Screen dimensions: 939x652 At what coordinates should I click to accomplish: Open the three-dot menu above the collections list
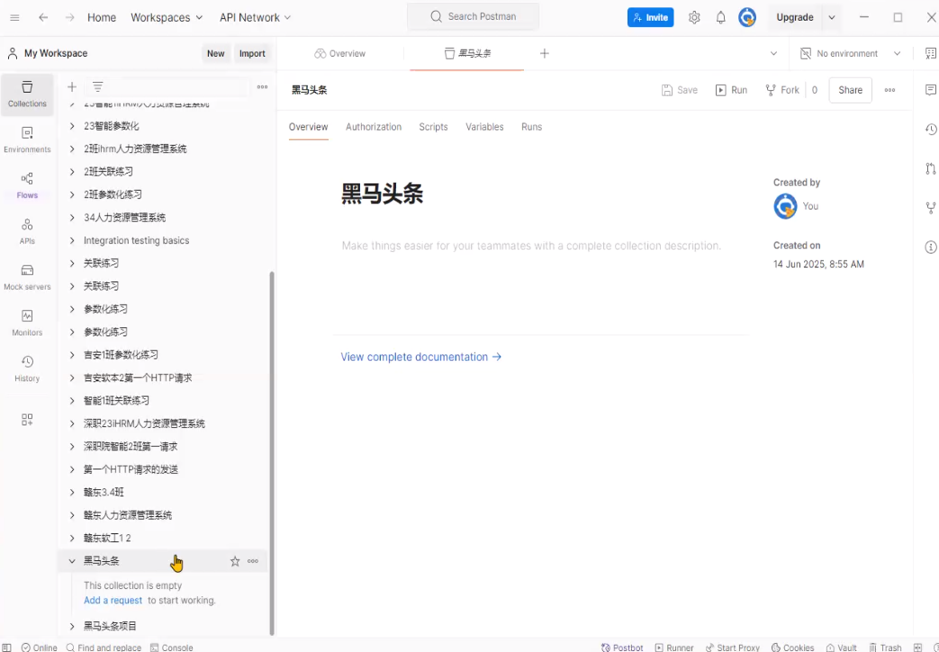pos(262,86)
